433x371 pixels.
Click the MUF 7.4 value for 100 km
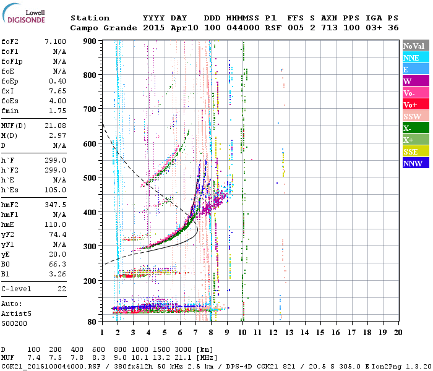point(33,358)
